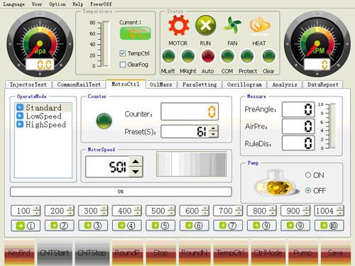The height and width of the screenshot is (266, 355).
Task: Open the Help menu
Action: click(x=78, y=4)
